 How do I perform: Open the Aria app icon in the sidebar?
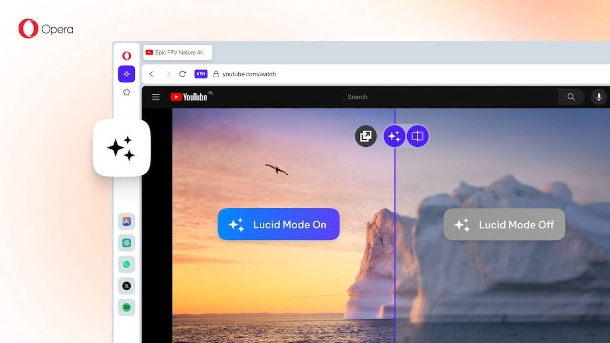[x=127, y=221]
